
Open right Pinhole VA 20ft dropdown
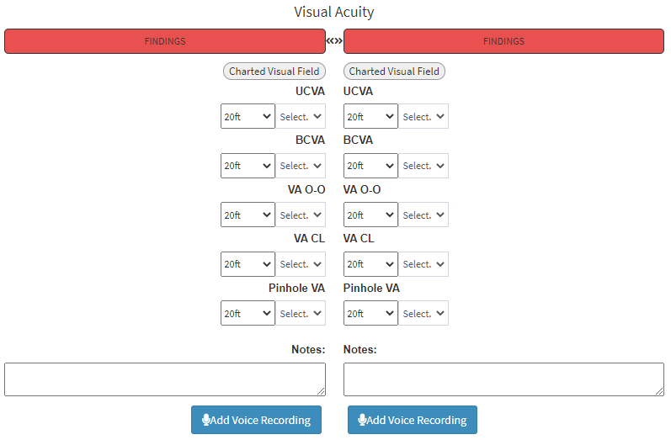(370, 314)
